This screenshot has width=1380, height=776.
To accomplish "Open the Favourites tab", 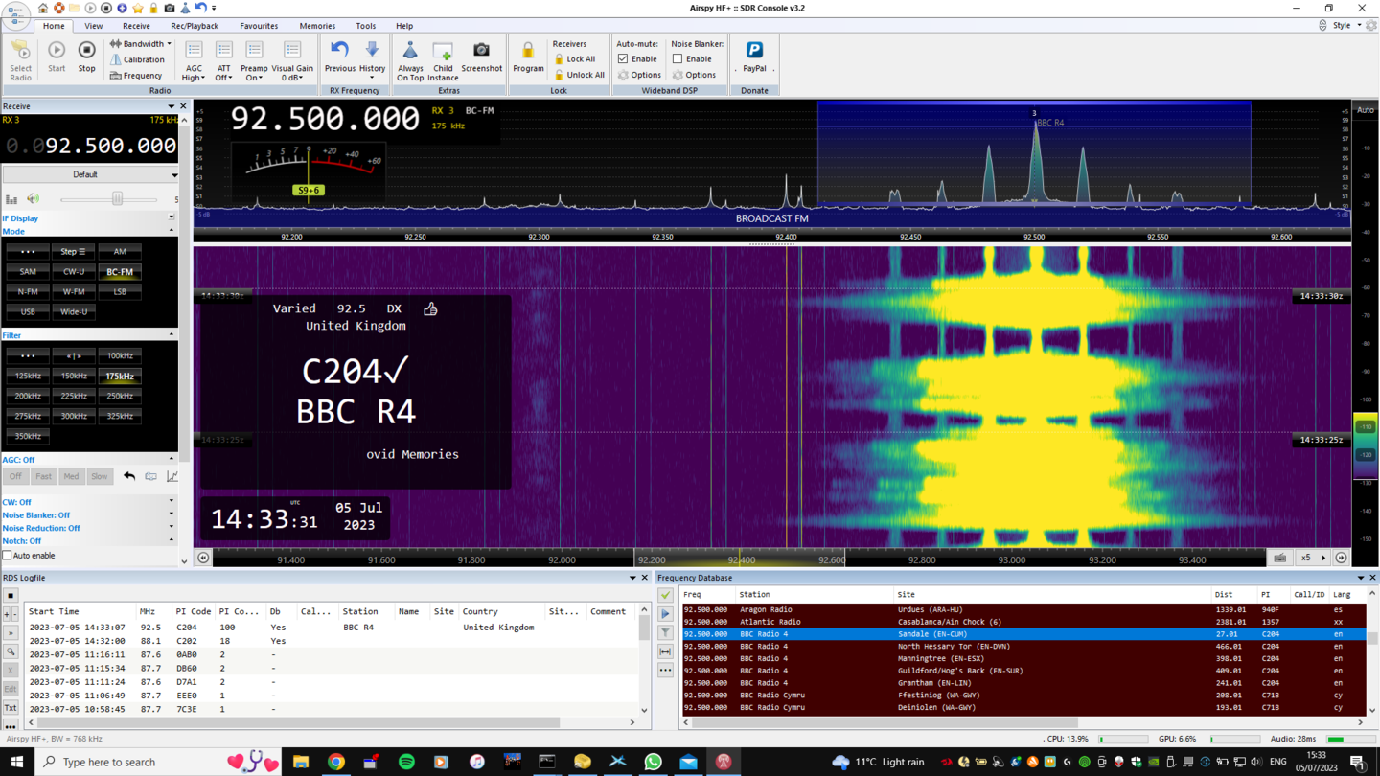I will tap(259, 26).
